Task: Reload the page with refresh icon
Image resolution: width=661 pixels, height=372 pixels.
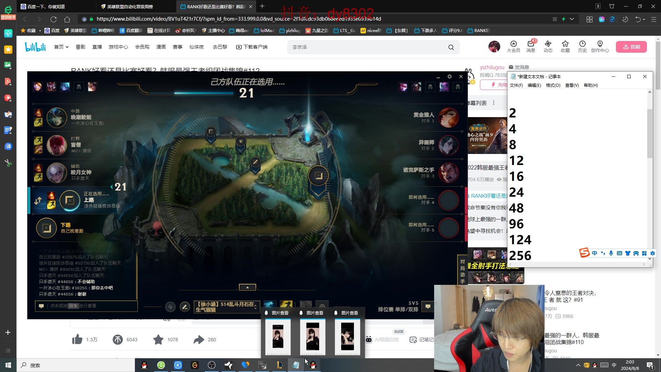Action: coord(53,19)
